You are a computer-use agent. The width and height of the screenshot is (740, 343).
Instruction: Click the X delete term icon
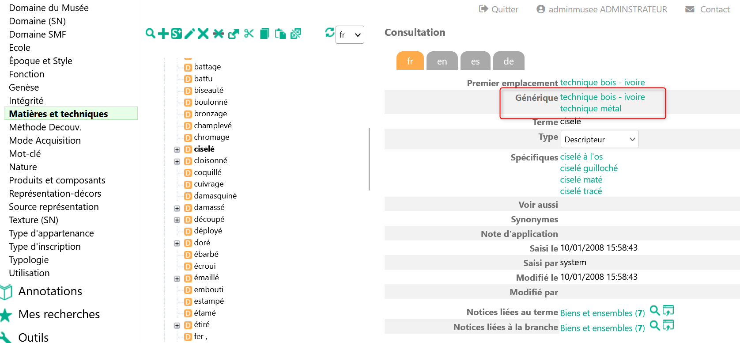203,34
